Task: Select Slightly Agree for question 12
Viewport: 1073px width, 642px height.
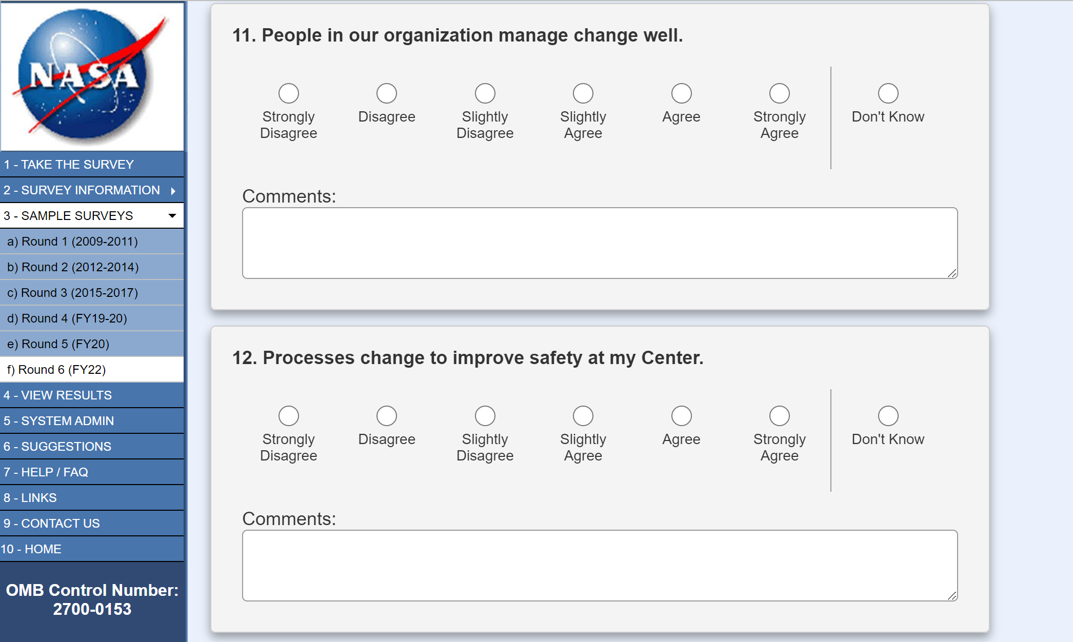Action: tap(583, 416)
